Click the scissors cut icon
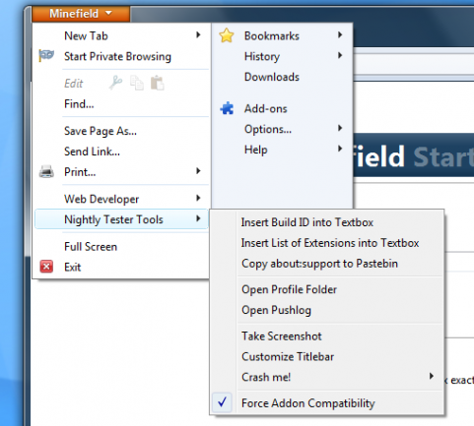 click(115, 83)
